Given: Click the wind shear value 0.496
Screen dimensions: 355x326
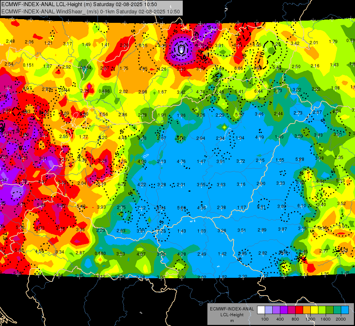Looking at the screenshot, I should tap(104, 91).
